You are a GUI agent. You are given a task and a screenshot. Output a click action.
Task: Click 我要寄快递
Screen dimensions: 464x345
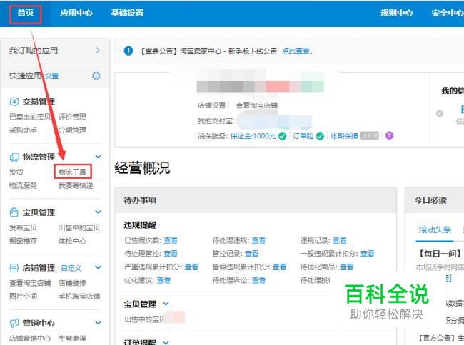76,185
